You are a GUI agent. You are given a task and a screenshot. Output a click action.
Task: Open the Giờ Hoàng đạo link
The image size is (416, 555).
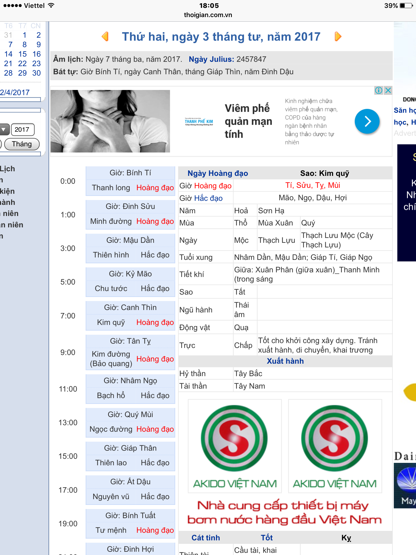[x=213, y=186]
